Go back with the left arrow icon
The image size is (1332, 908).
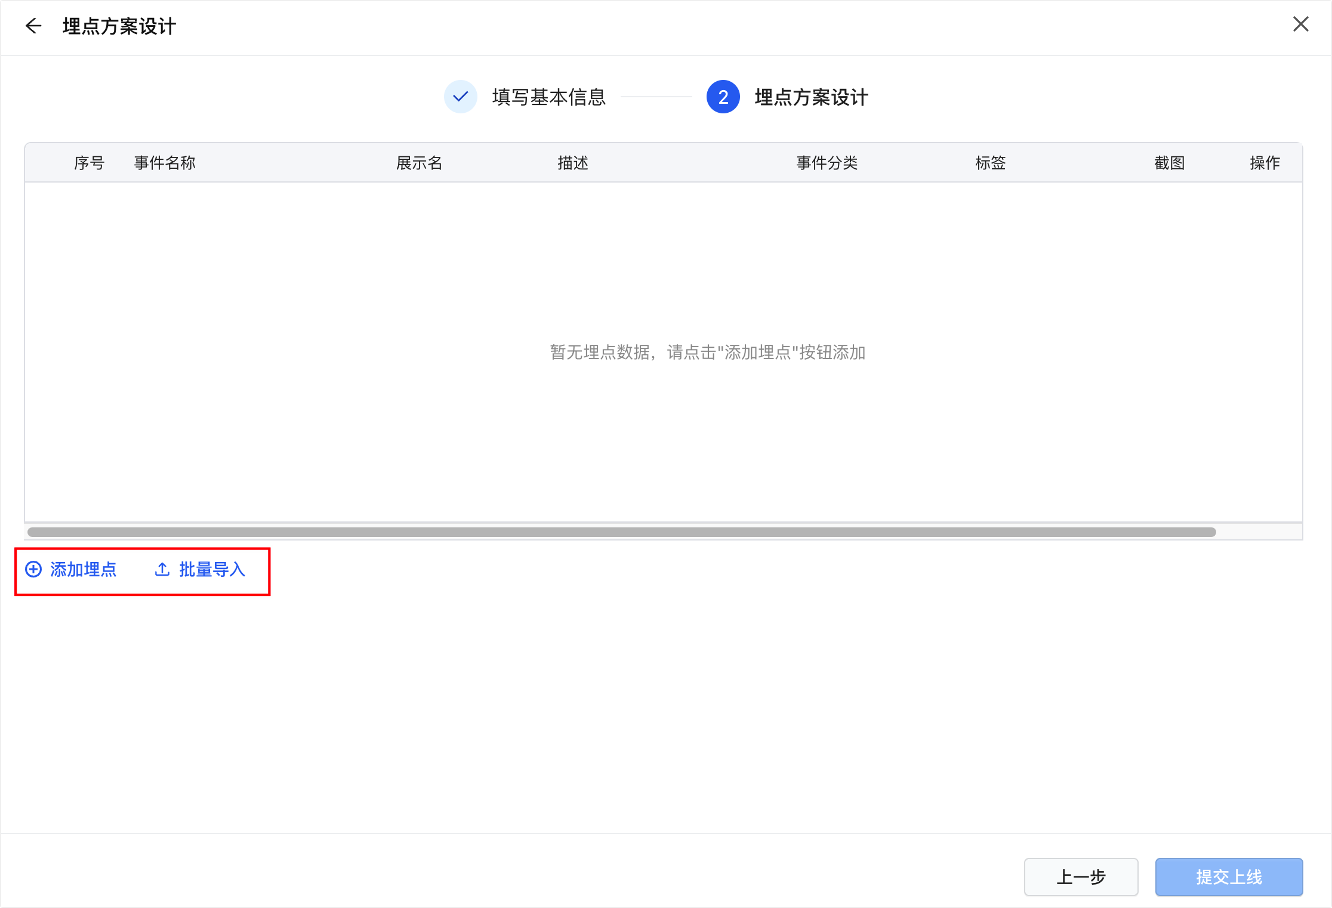point(33,26)
